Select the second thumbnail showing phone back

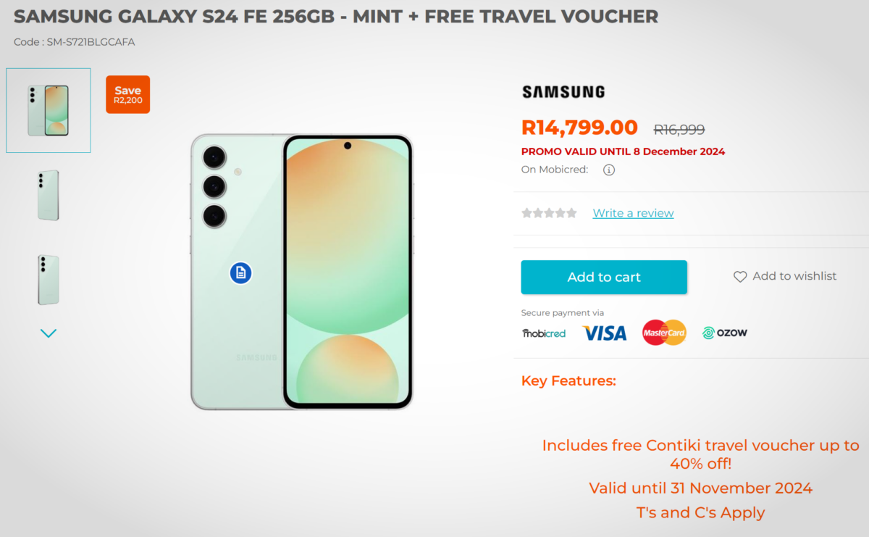point(49,195)
